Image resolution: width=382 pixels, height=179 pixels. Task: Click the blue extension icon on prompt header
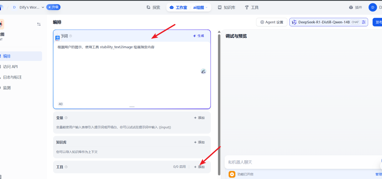pyautogui.click(x=58, y=38)
